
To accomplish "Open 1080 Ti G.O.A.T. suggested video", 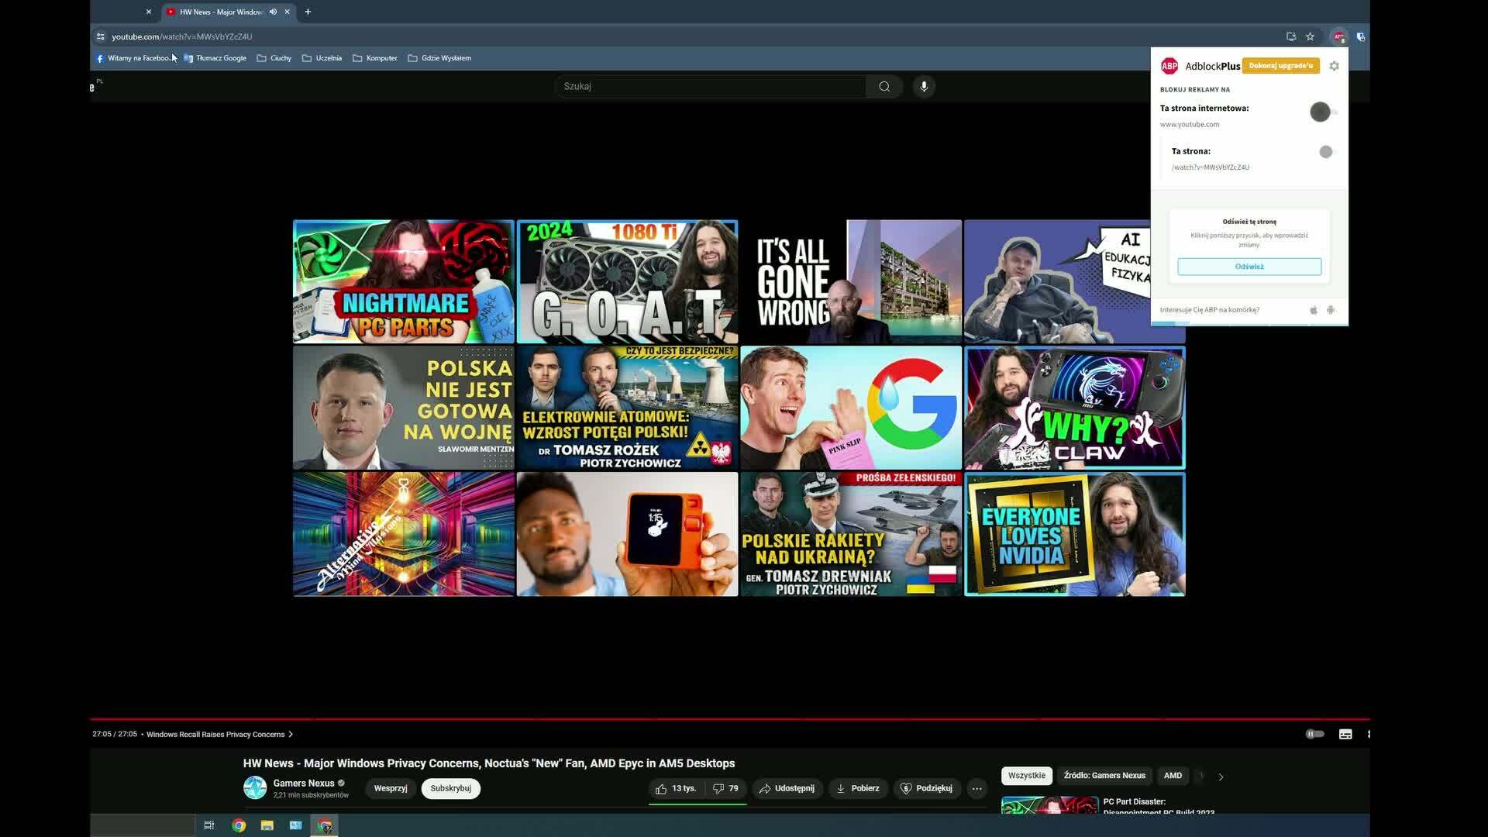I will click(x=627, y=281).
